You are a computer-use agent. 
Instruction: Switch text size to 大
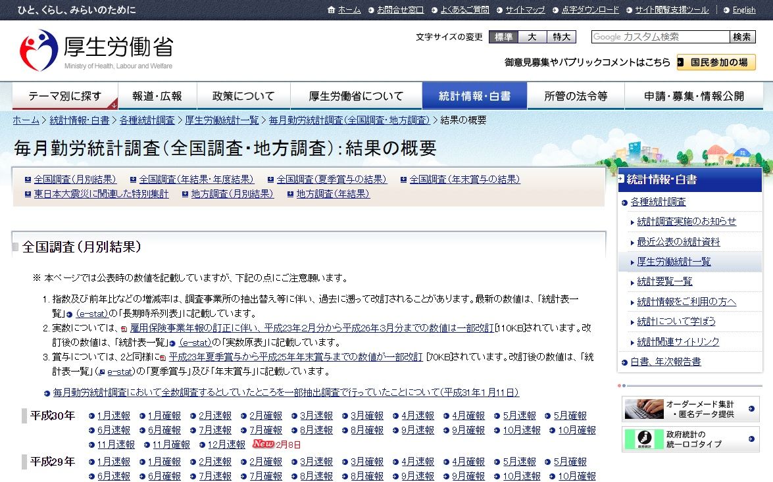(532, 37)
